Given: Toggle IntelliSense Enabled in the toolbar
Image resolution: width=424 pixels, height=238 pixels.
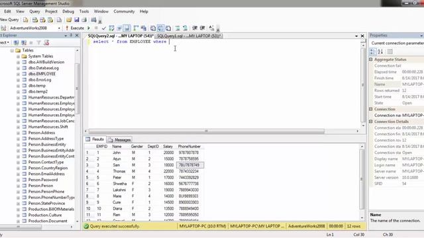Looking at the screenshot, I should click(127, 28).
